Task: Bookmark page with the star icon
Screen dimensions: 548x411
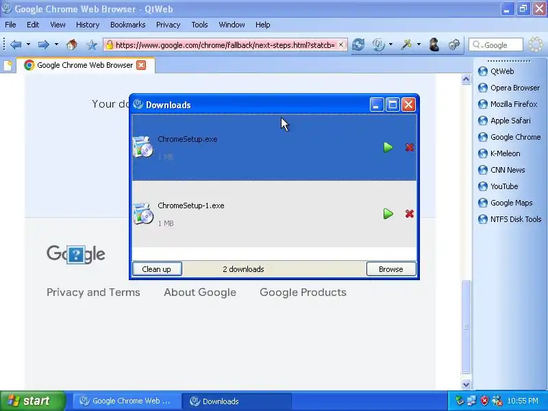Action: pyautogui.click(x=92, y=45)
